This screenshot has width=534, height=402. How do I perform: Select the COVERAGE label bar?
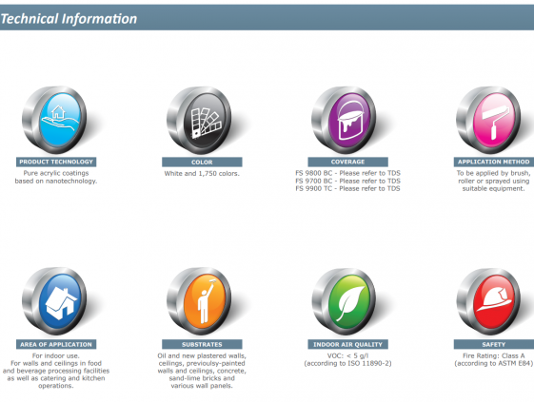point(347,162)
